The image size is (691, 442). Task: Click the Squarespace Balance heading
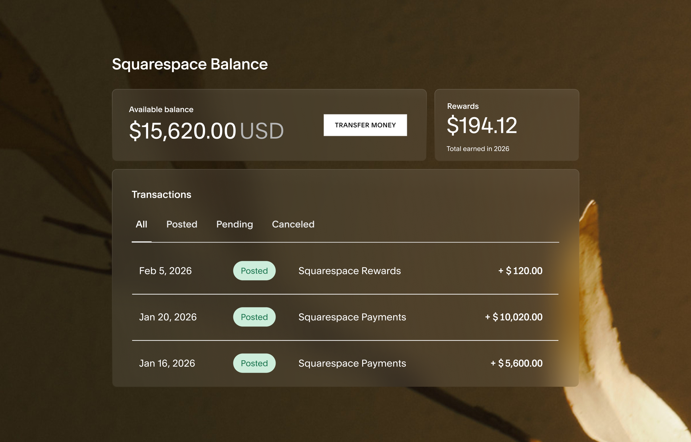coord(190,64)
